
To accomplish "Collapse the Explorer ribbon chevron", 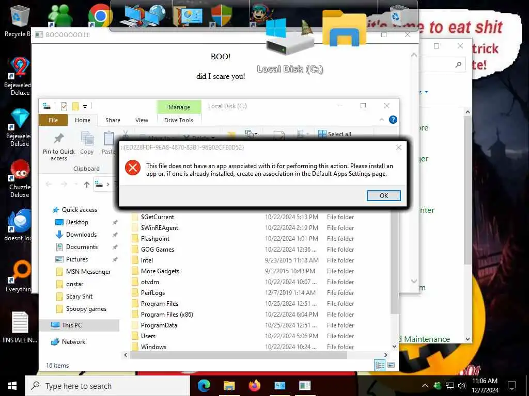I will (382, 120).
